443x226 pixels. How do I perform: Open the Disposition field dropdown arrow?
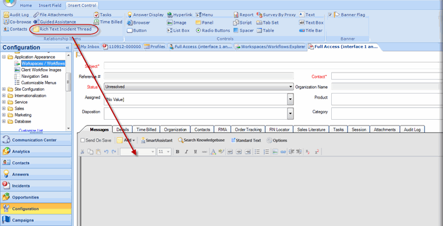point(290,113)
